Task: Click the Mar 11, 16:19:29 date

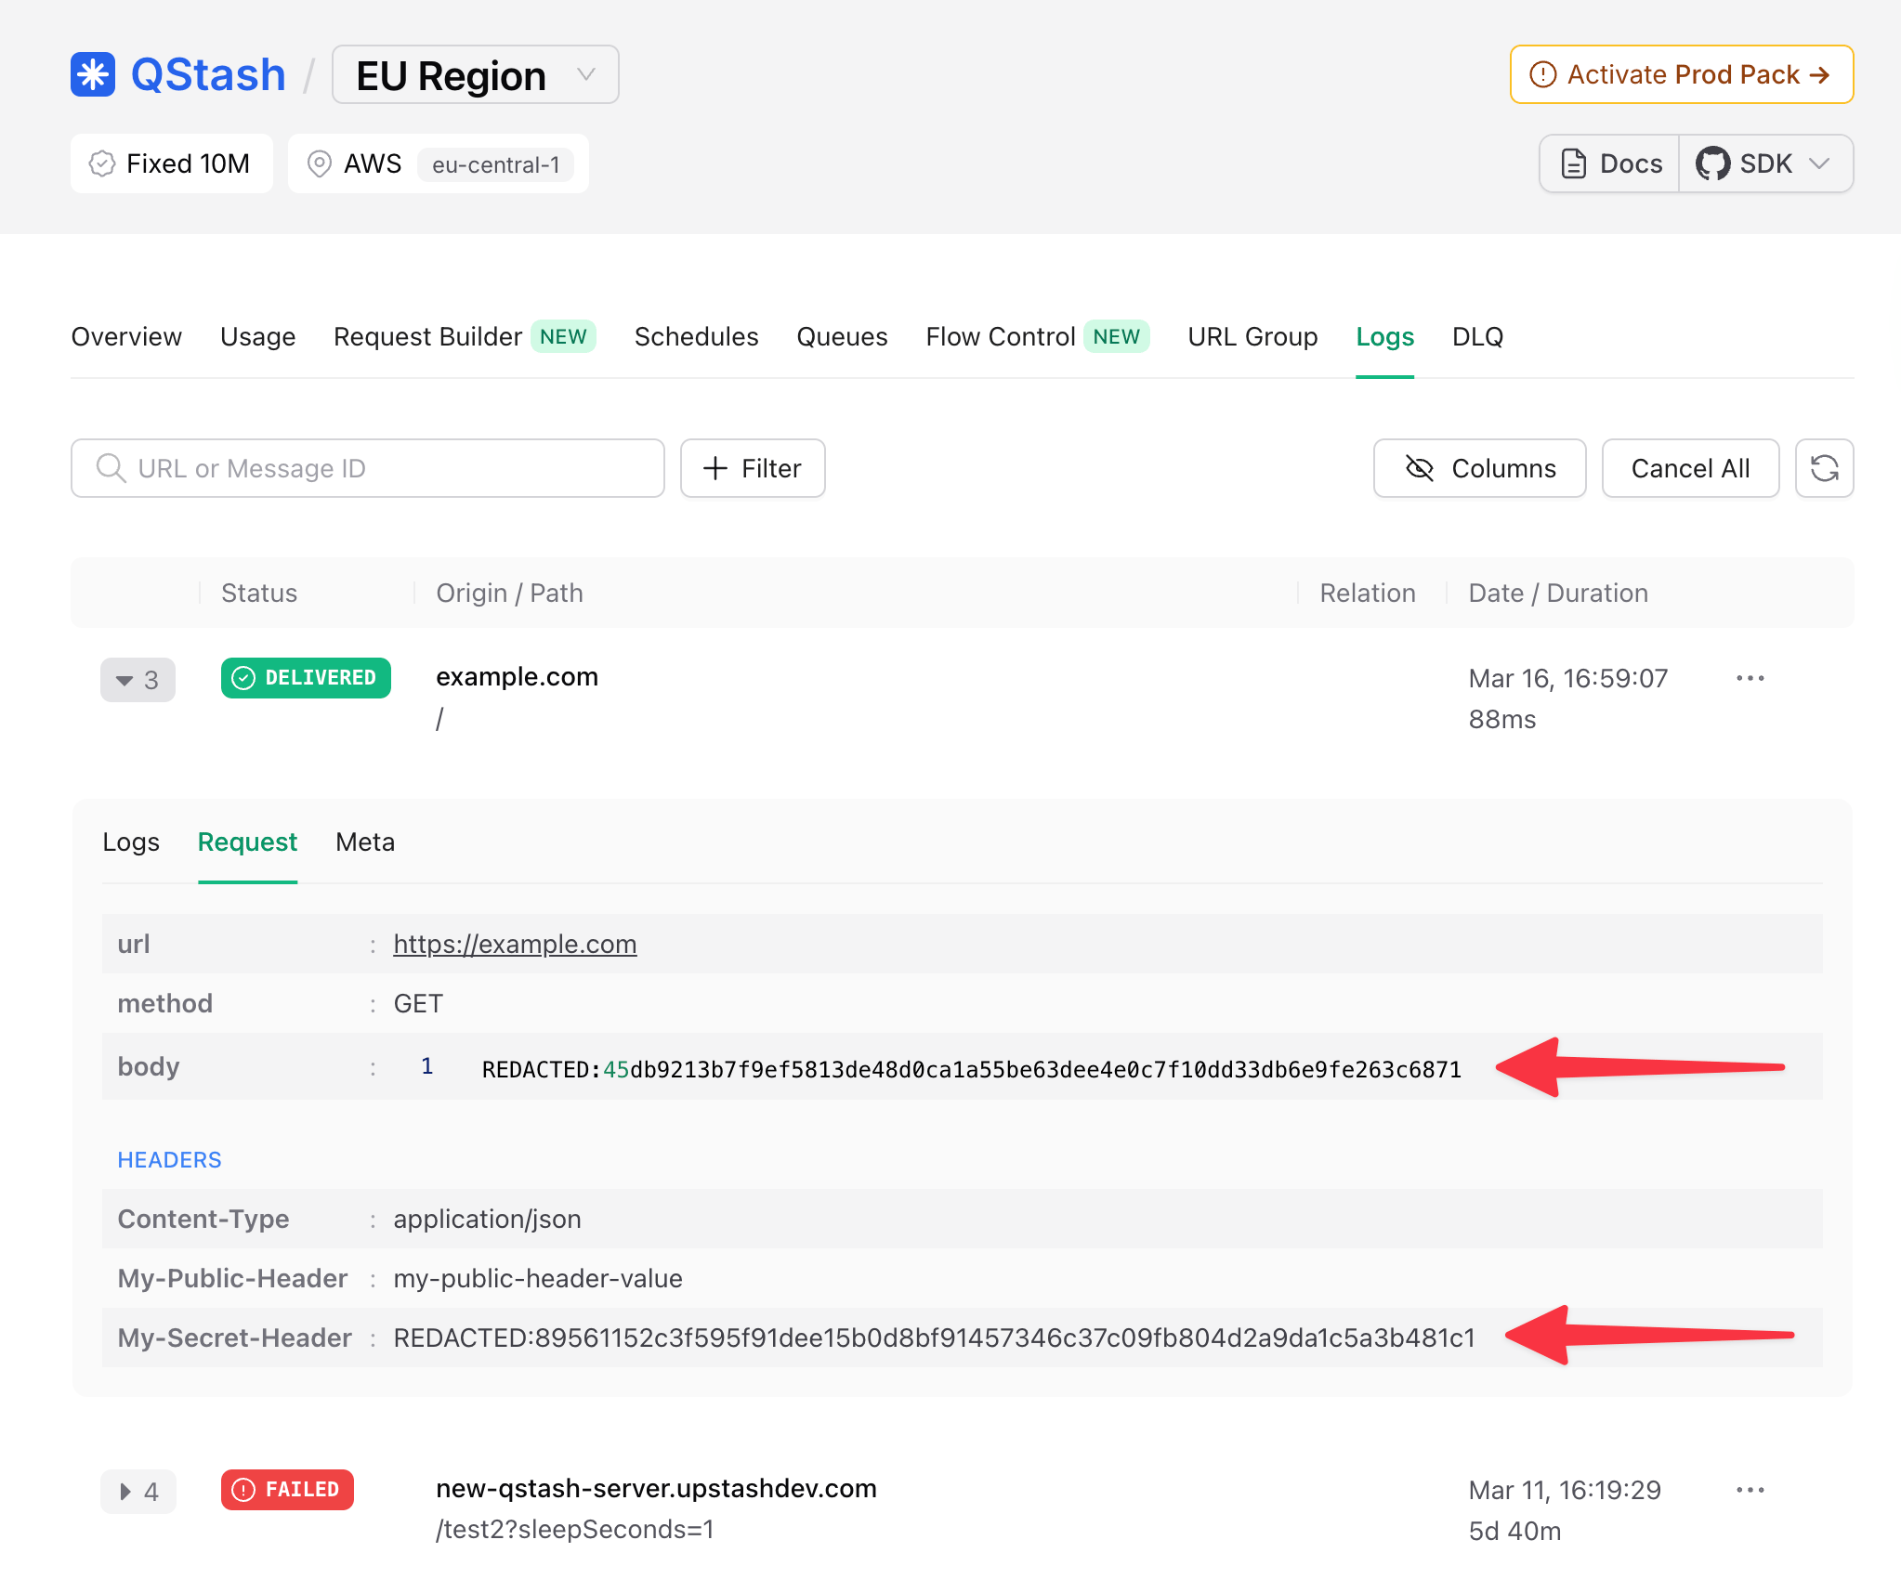Action: coord(1565,1490)
